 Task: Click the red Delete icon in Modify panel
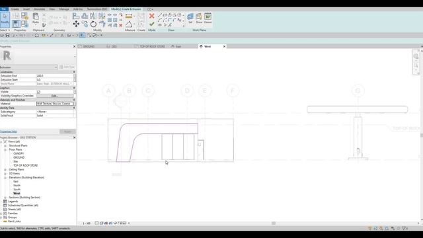(120, 25)
